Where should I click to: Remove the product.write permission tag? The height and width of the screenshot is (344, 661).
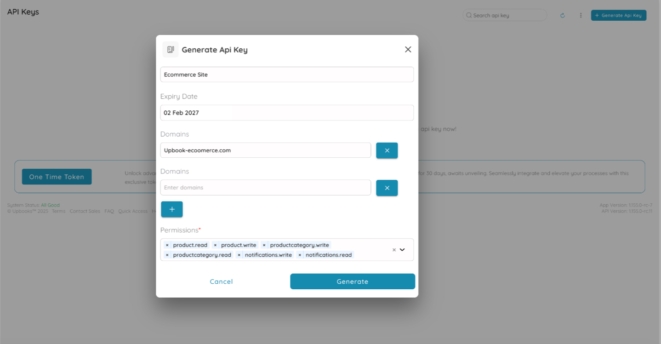pyautogui.click(x=215, y=245)
